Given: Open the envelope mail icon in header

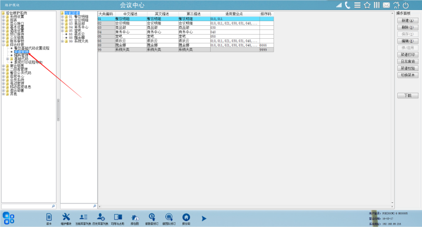Looking at the screenshot, I should [386, 5].
